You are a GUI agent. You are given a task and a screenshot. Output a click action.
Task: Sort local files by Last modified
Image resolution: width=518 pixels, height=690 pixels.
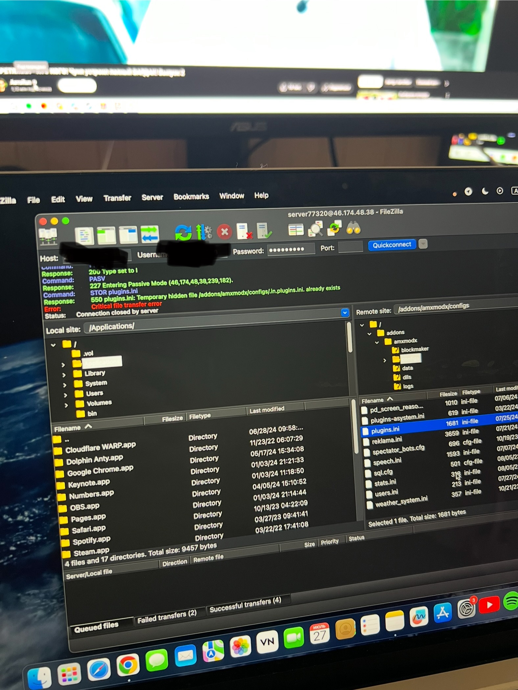click(267, 410)
